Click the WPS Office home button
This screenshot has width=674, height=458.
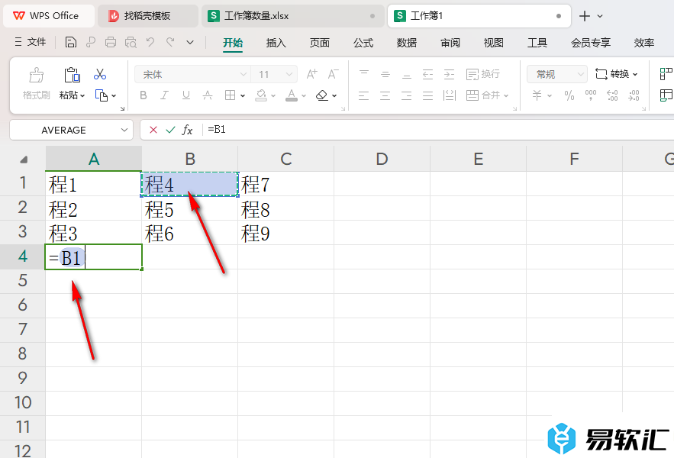point(49,16)
